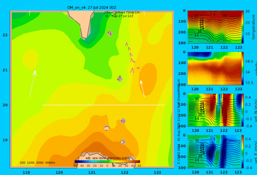Click the 'to 27 Jul 12Z' legend text
Image resolution: width=257 pixels, height=175 pixels.
(124, 16)
